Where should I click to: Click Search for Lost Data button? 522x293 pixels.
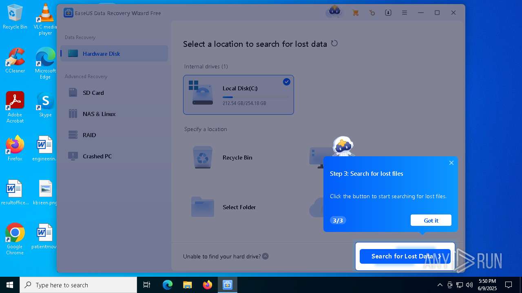pos(405,256)
